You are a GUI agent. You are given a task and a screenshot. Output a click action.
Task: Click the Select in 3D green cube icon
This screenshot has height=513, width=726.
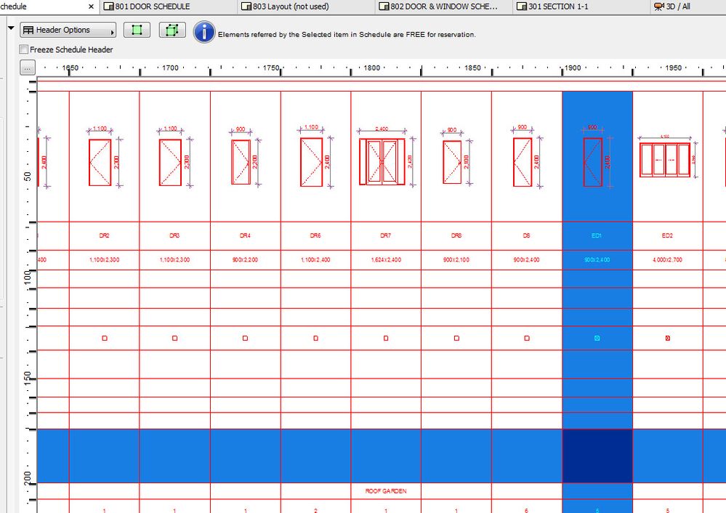point(172,30)
